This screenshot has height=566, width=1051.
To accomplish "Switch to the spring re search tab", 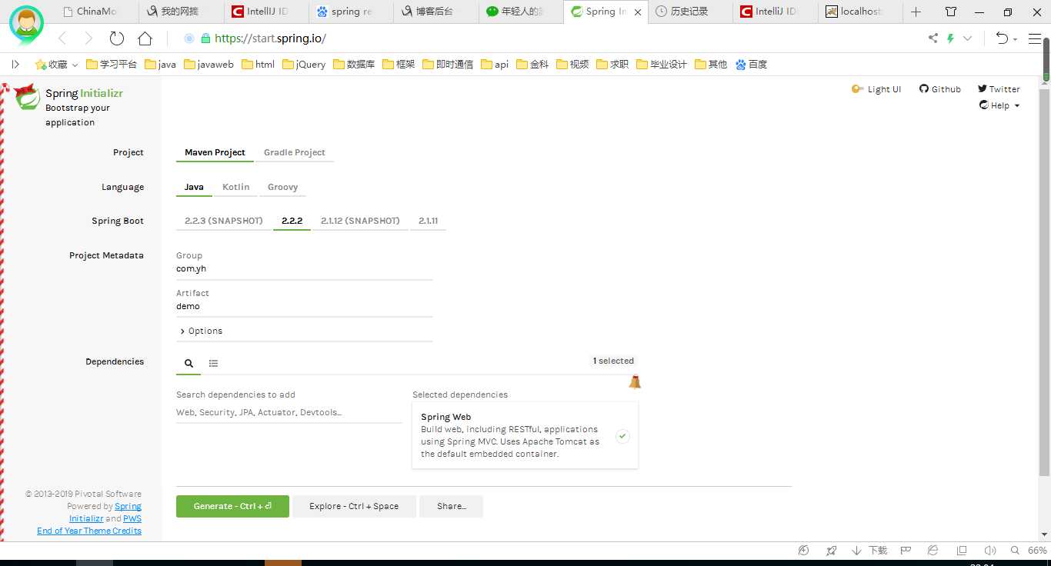I will point(351,12).
